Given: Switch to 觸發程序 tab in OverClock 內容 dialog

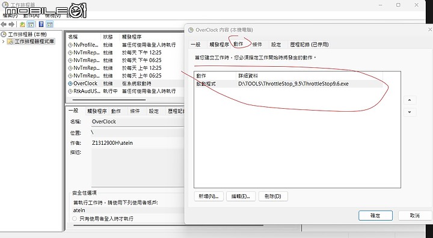Looking at the screenshot, I should click(x=220, y=44).
